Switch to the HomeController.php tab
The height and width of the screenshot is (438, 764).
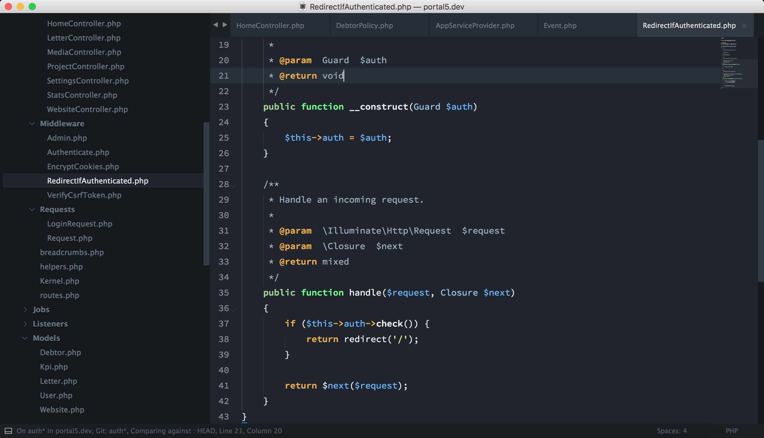[x=270, y=25]
